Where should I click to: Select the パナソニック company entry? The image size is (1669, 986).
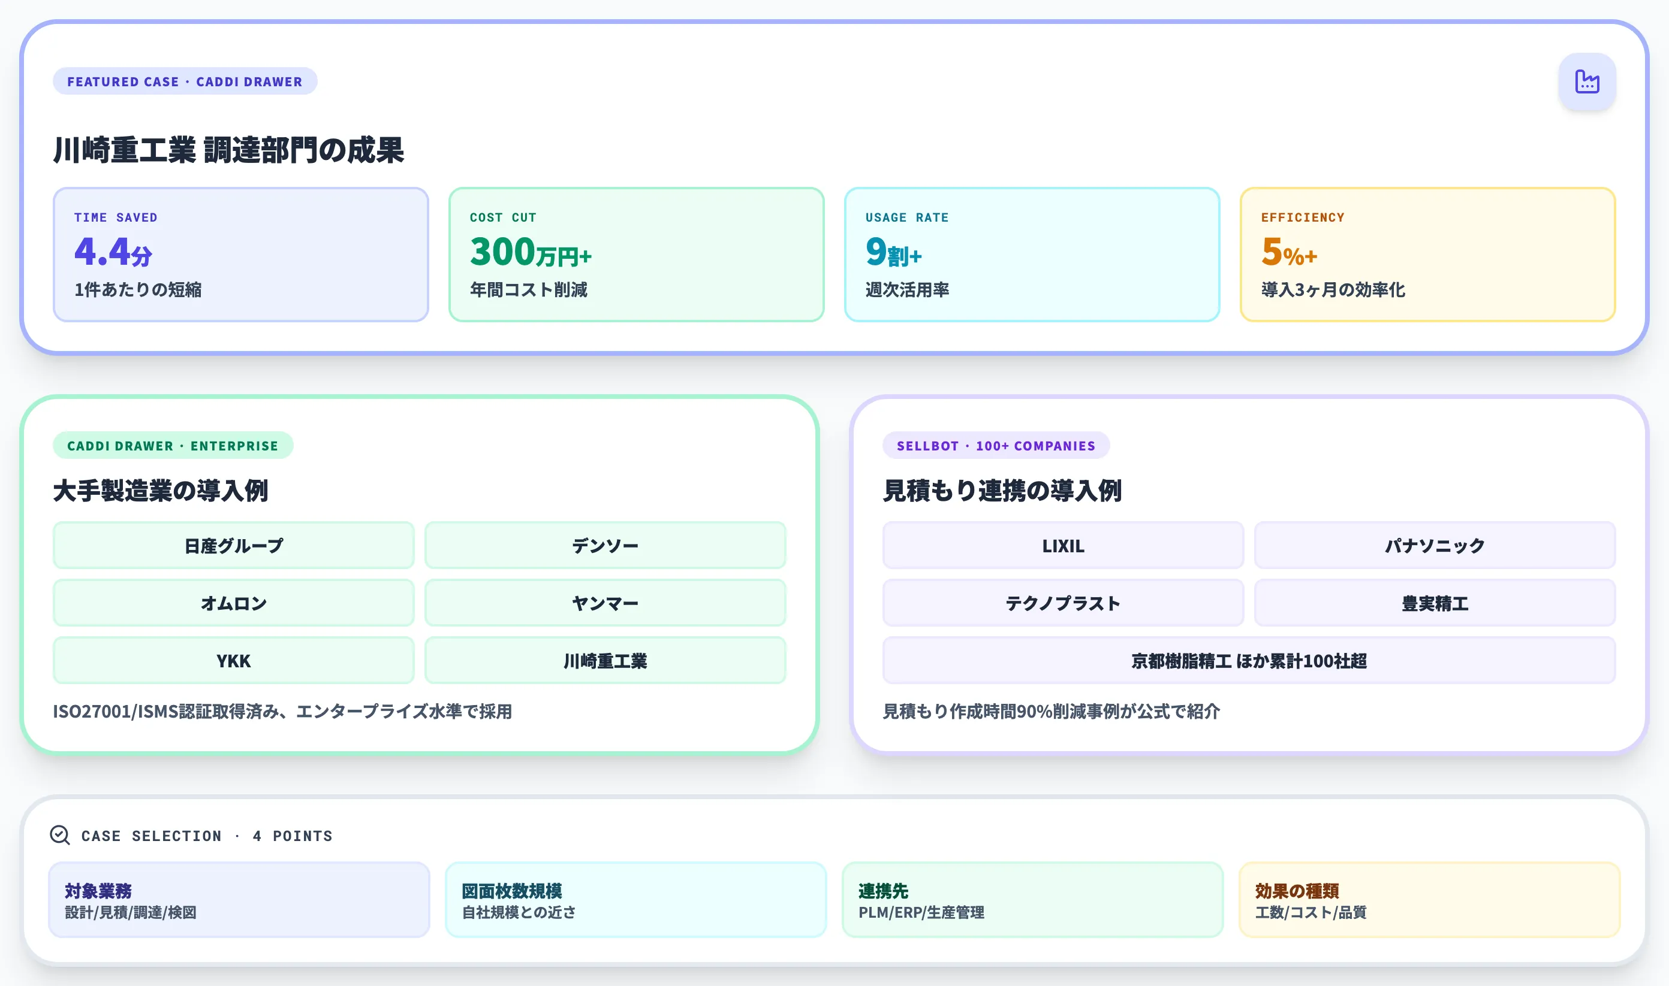pos(1438,546)
